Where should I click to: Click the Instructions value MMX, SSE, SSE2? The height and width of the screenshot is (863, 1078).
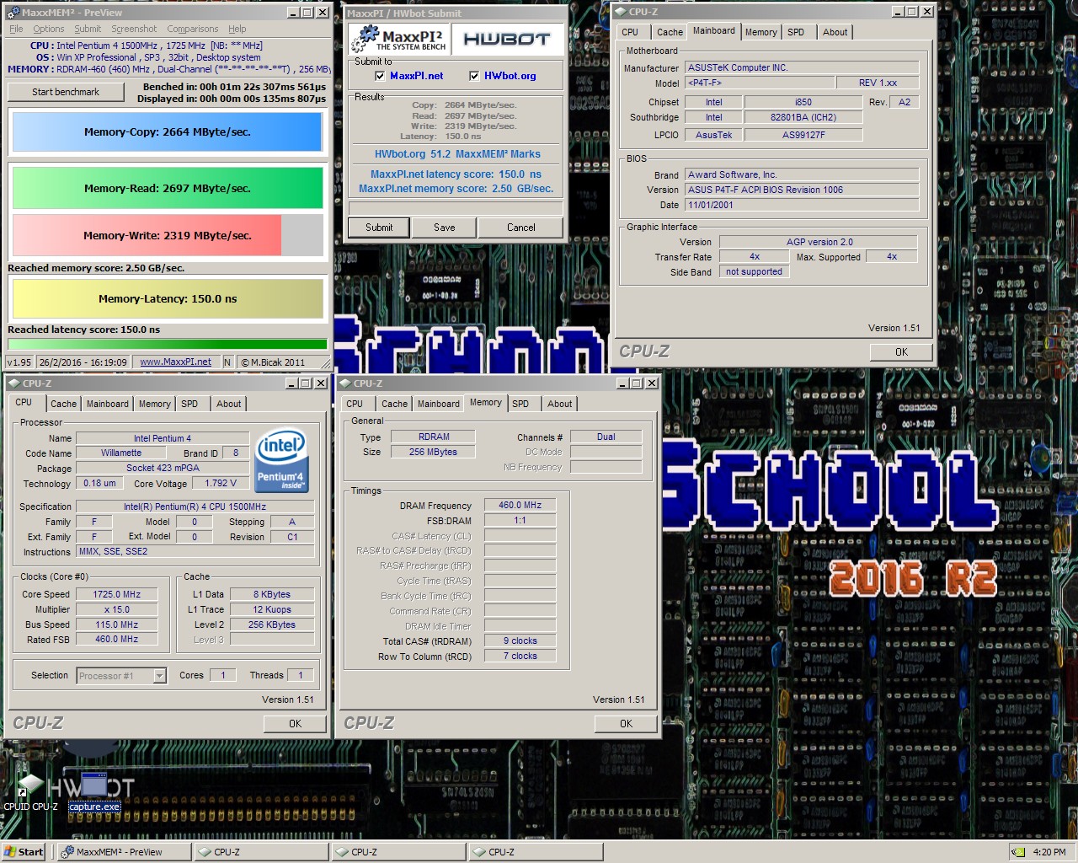click(x=195, y=552)
